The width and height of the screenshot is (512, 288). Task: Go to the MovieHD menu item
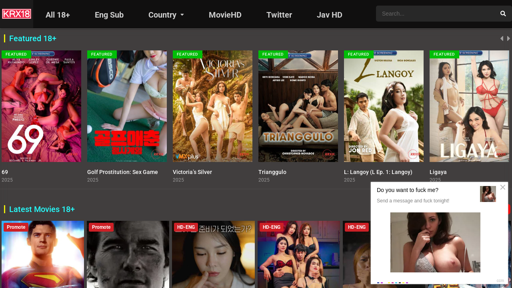[x=225, y=15]
